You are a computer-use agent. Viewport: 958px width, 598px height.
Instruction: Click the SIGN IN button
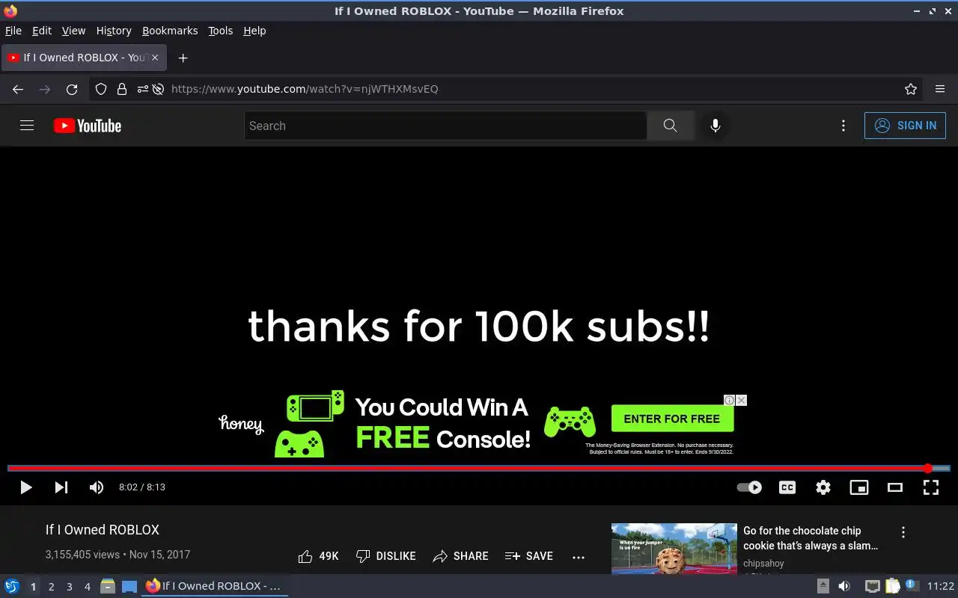coord(905,126)
